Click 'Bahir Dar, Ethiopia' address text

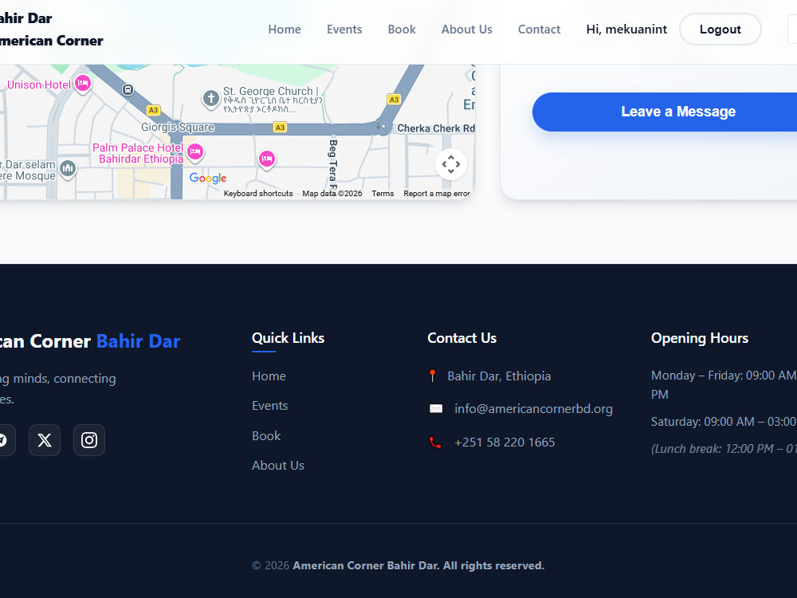pyautogui.click(x=499, y=376)
